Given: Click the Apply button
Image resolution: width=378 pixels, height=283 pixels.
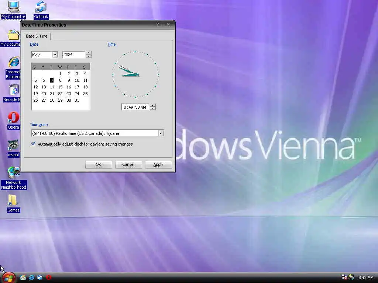Looking at the screenshot, I should [x=158, y=164].
